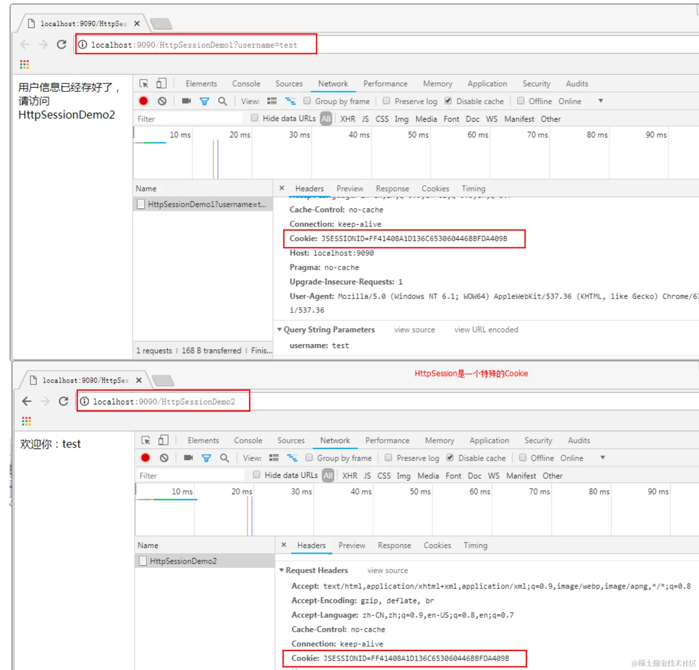Switch to Cookies tab in top details pane

coord(435,189)
